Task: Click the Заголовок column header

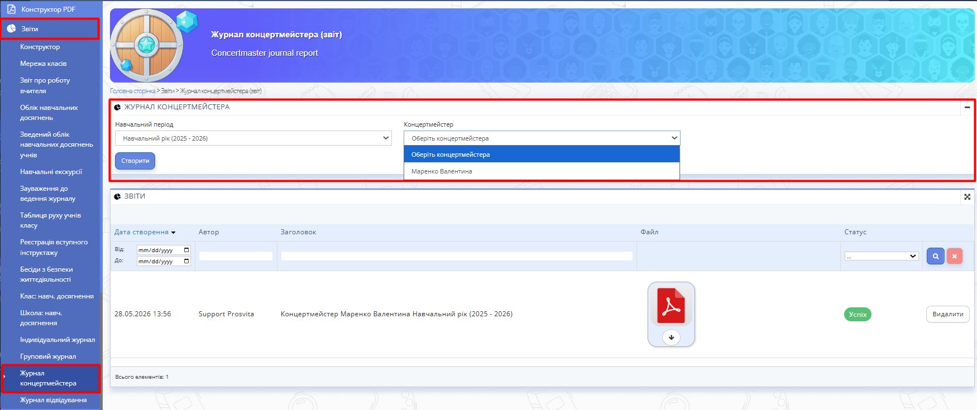Action: click(x=298, y=232)
